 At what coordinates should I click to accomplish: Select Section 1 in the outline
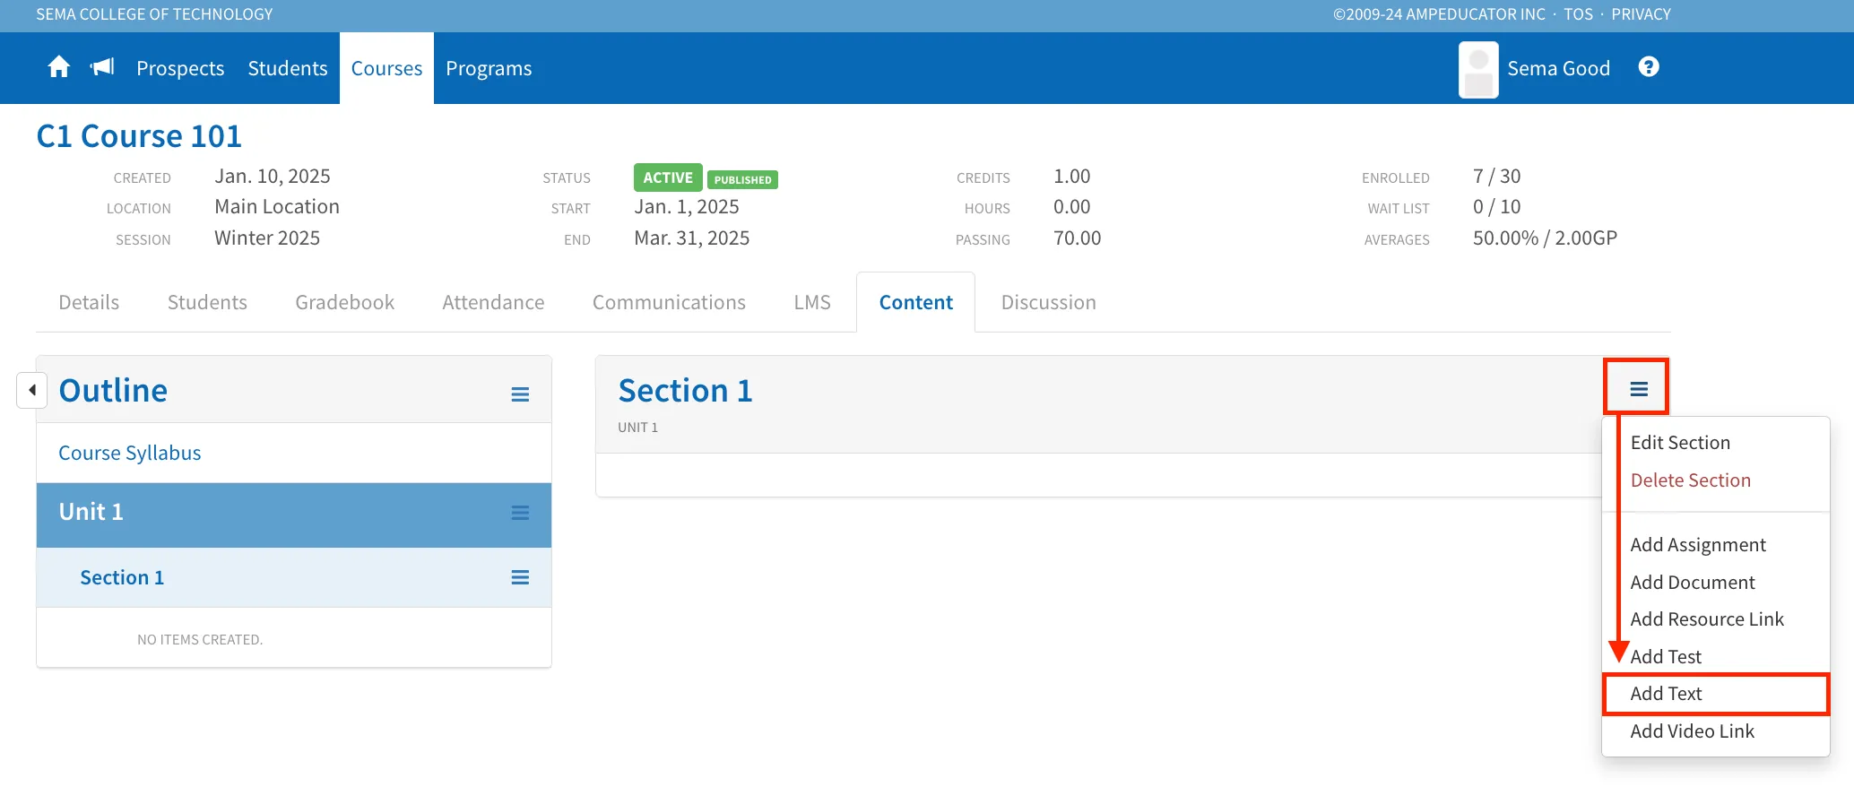[122, 577]
